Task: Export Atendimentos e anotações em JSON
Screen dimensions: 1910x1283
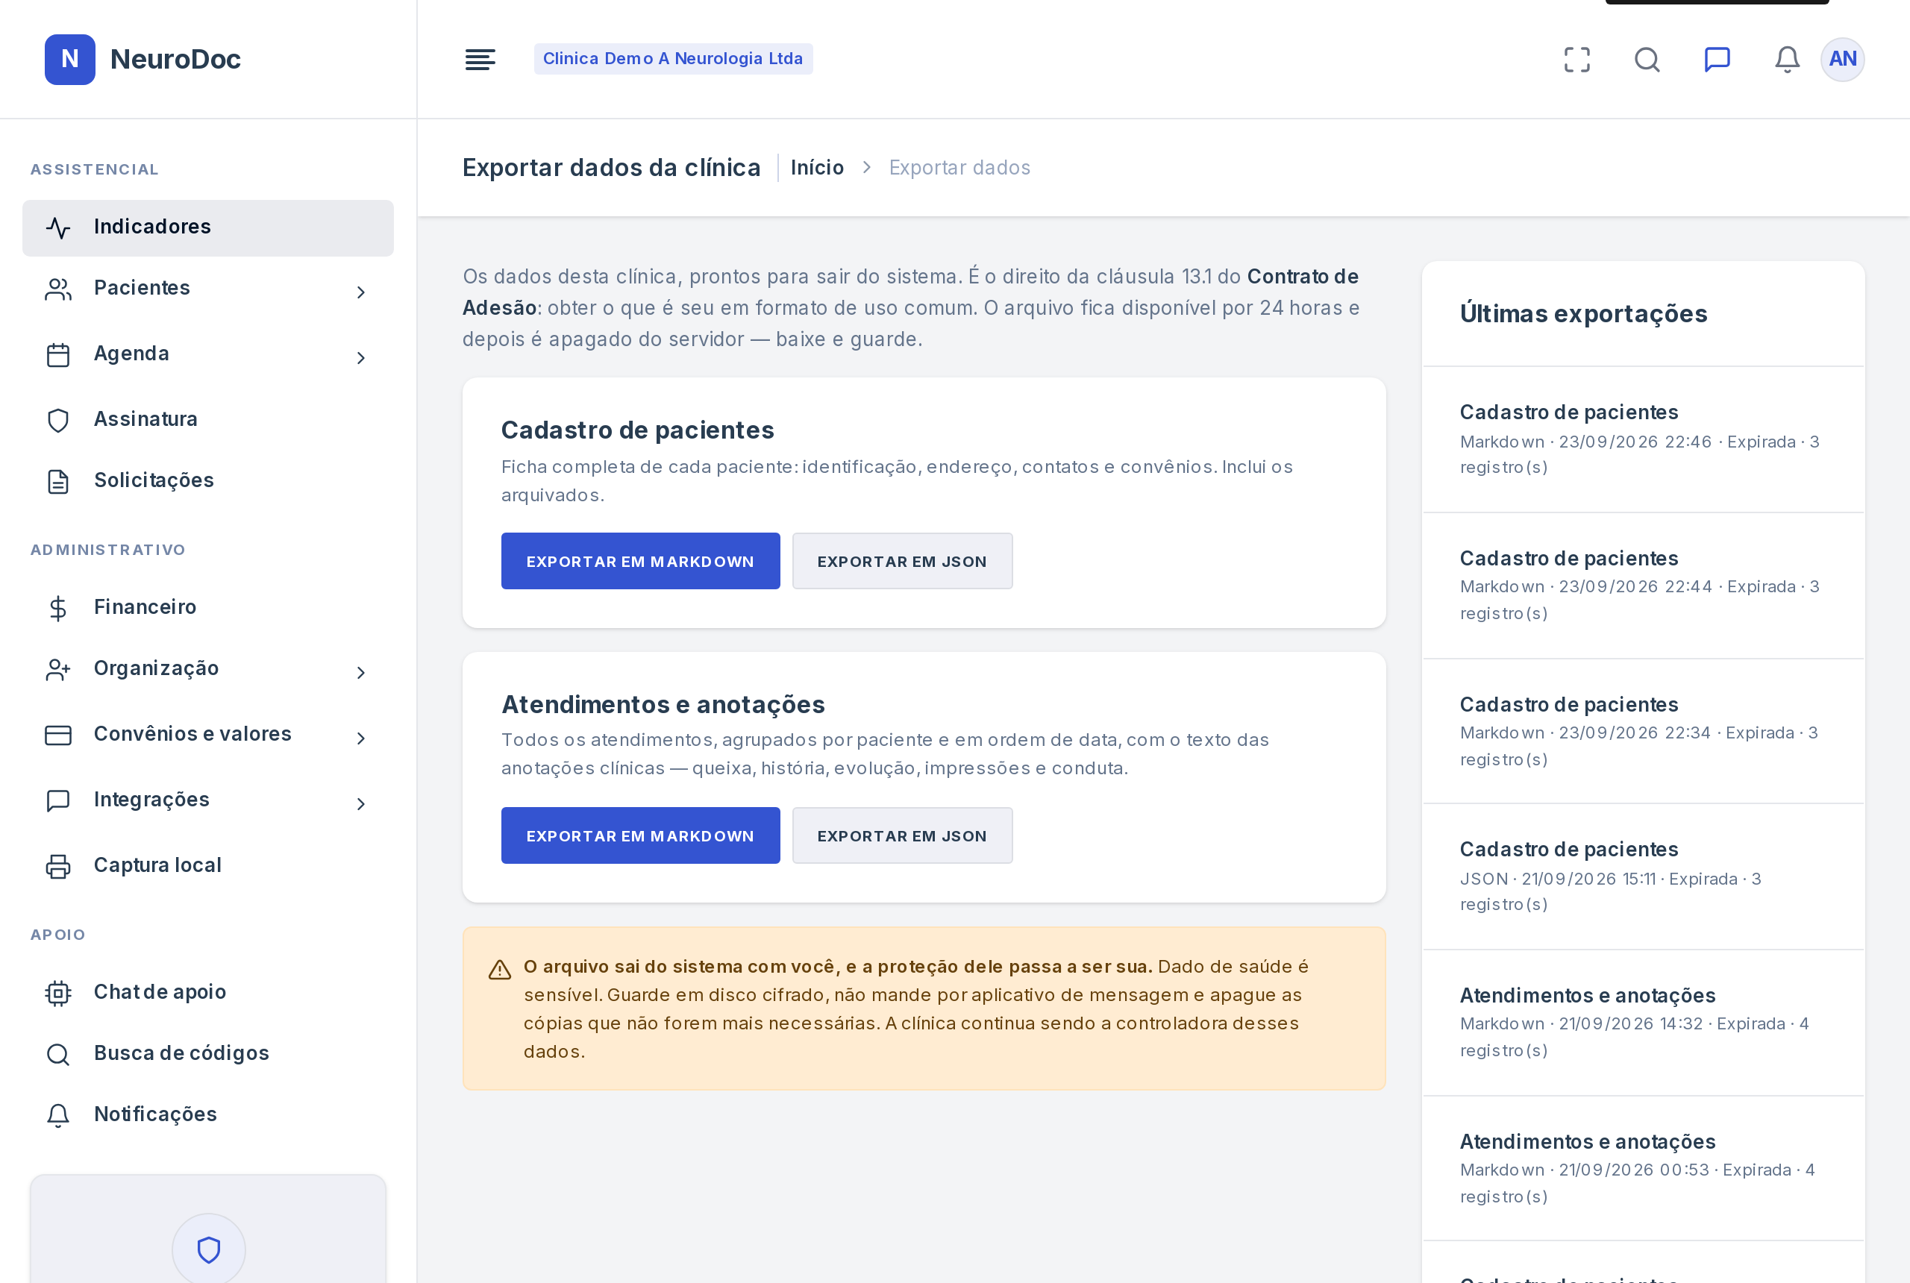Action: point(902,835)
